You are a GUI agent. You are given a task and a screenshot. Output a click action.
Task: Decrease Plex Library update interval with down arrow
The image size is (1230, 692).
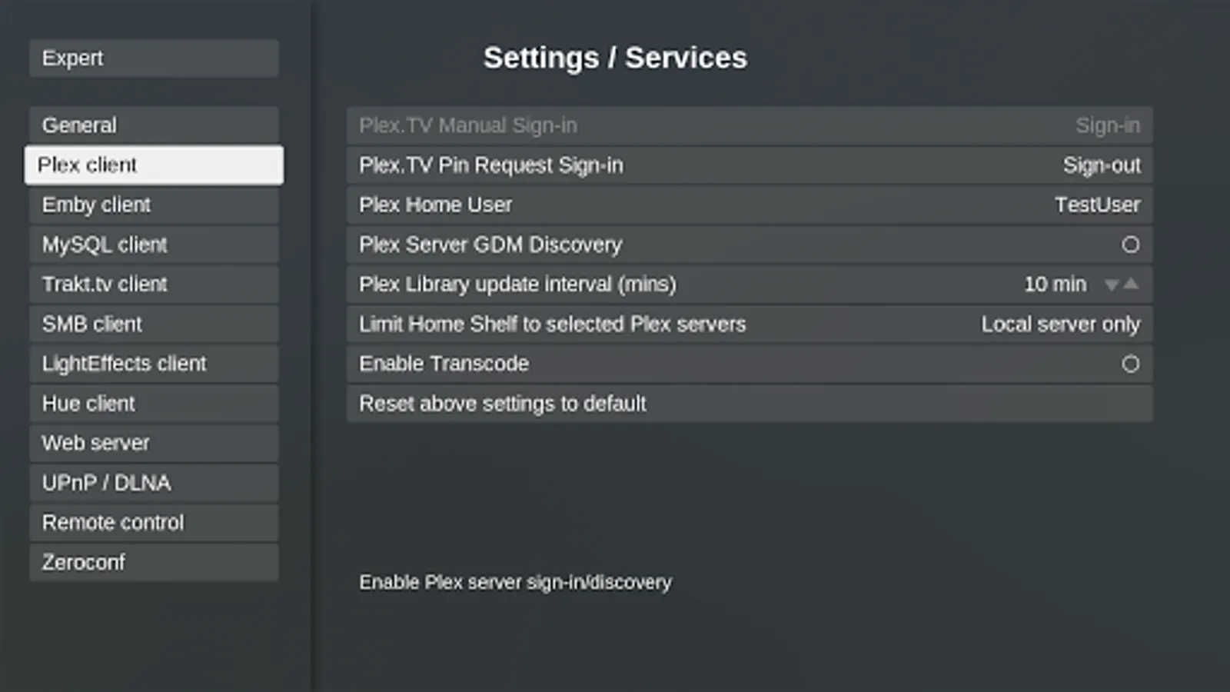[x=1112, y=285]
